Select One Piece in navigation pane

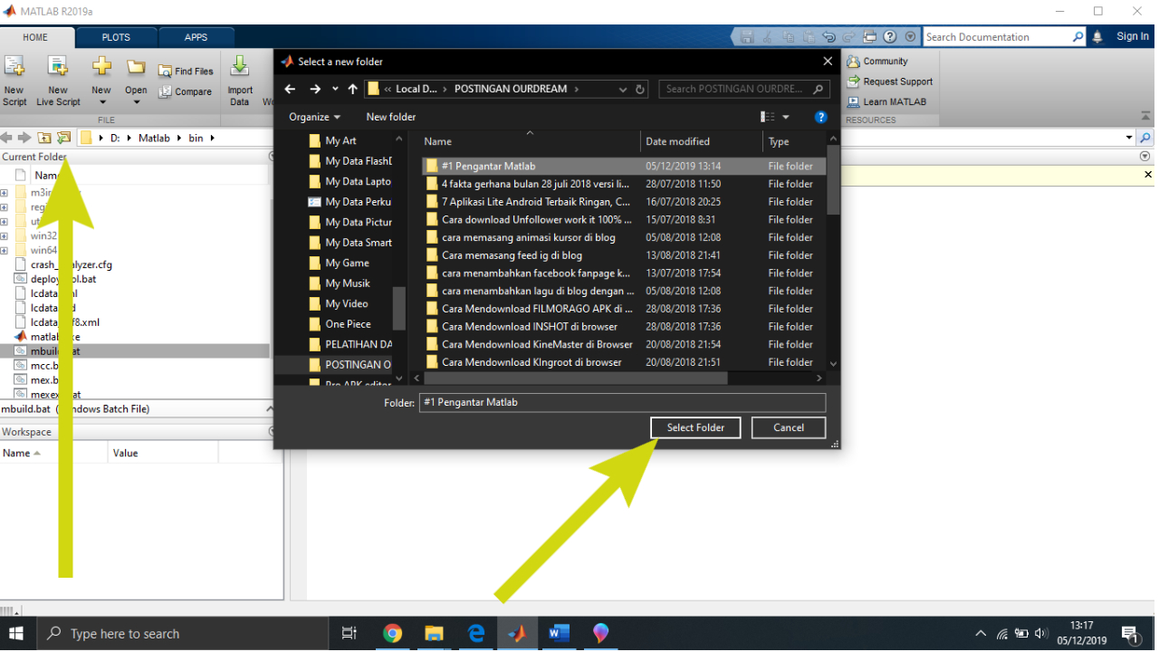pyautogui.click(x=348, y=324)
